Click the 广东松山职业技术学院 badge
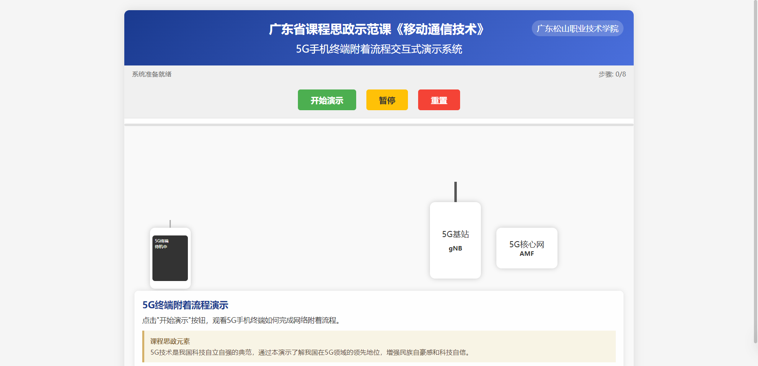Viewport: 758px width, 366px height. (577, 28)
